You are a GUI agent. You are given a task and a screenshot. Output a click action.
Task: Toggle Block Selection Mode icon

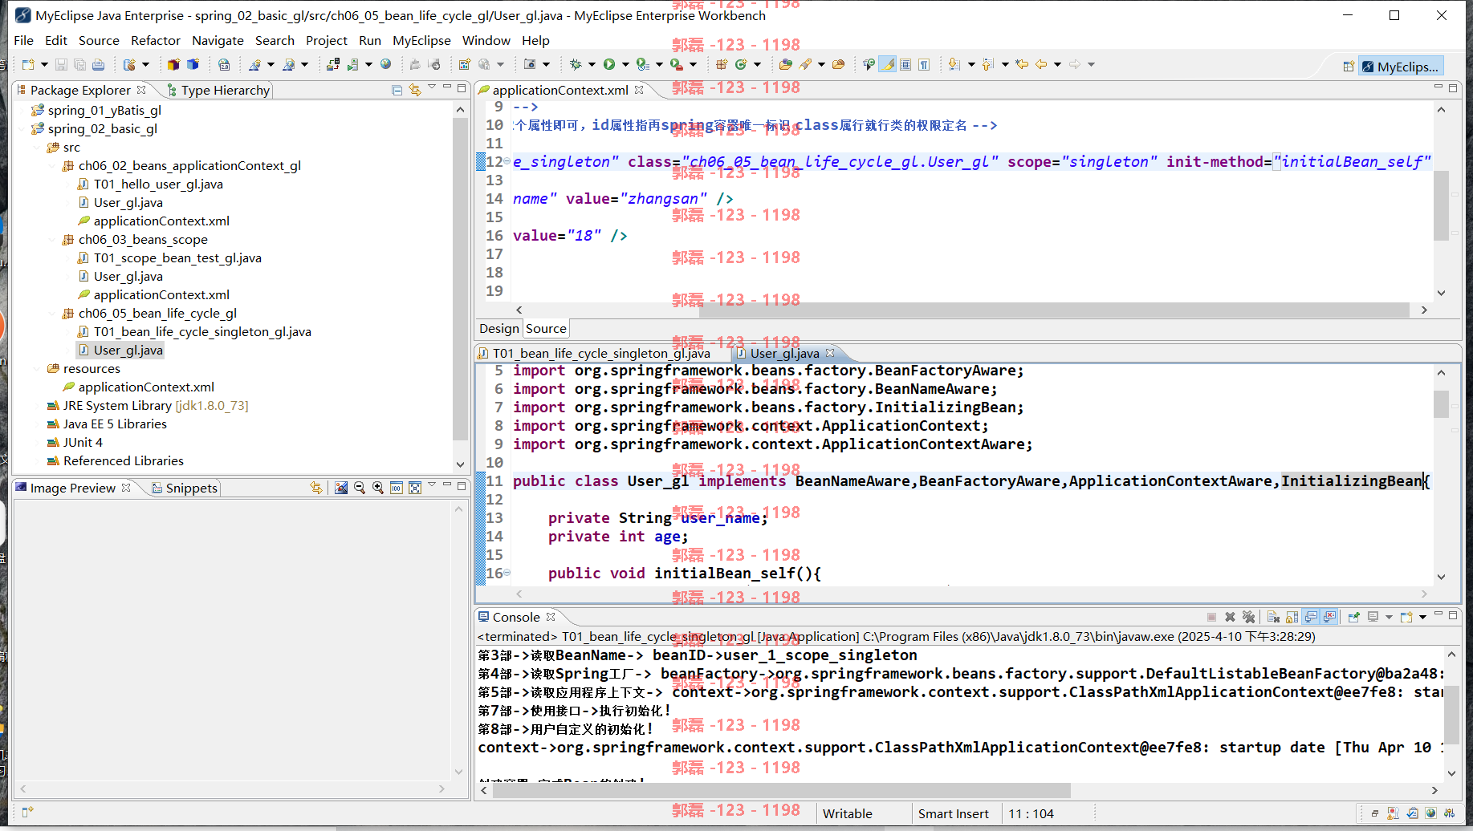pos(905,64)
